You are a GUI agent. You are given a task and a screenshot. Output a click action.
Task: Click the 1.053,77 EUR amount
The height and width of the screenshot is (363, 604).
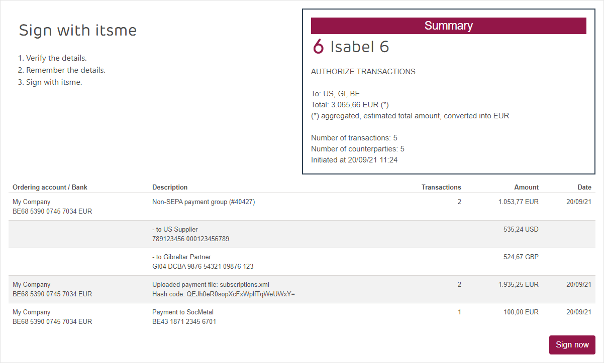coord(518,202)
